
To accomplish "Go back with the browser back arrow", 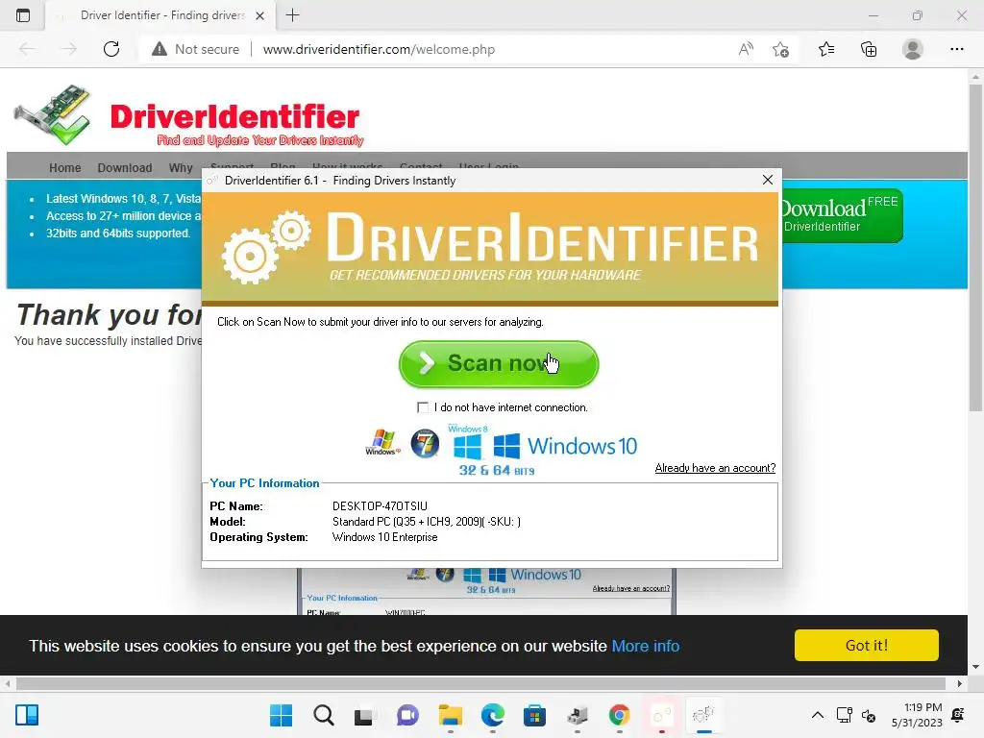I will (x=27, y=49).
